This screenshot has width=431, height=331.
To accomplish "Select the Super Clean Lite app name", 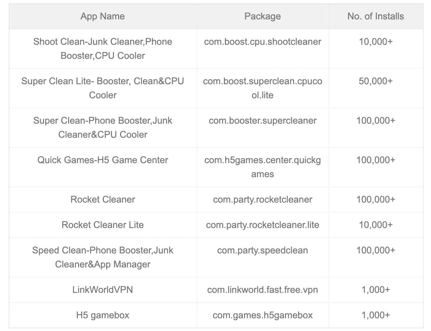I will [102, 88].
